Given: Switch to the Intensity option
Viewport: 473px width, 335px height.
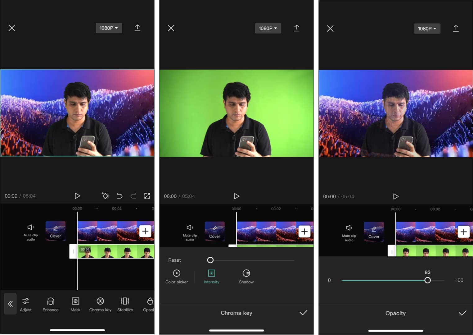Looking at the screenshot, I should [x=211, y=276].
